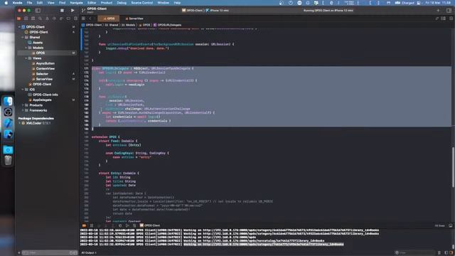Open the Breakpoint navigator icon
The width and height of the screenshot is (455, 256).
68,18
